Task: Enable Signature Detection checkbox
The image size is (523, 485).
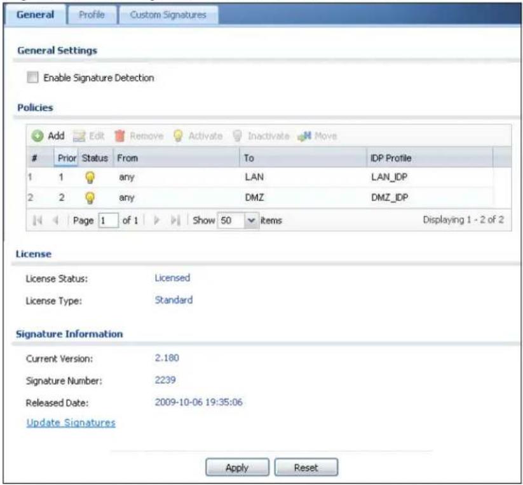Action: tap(32, 78)
